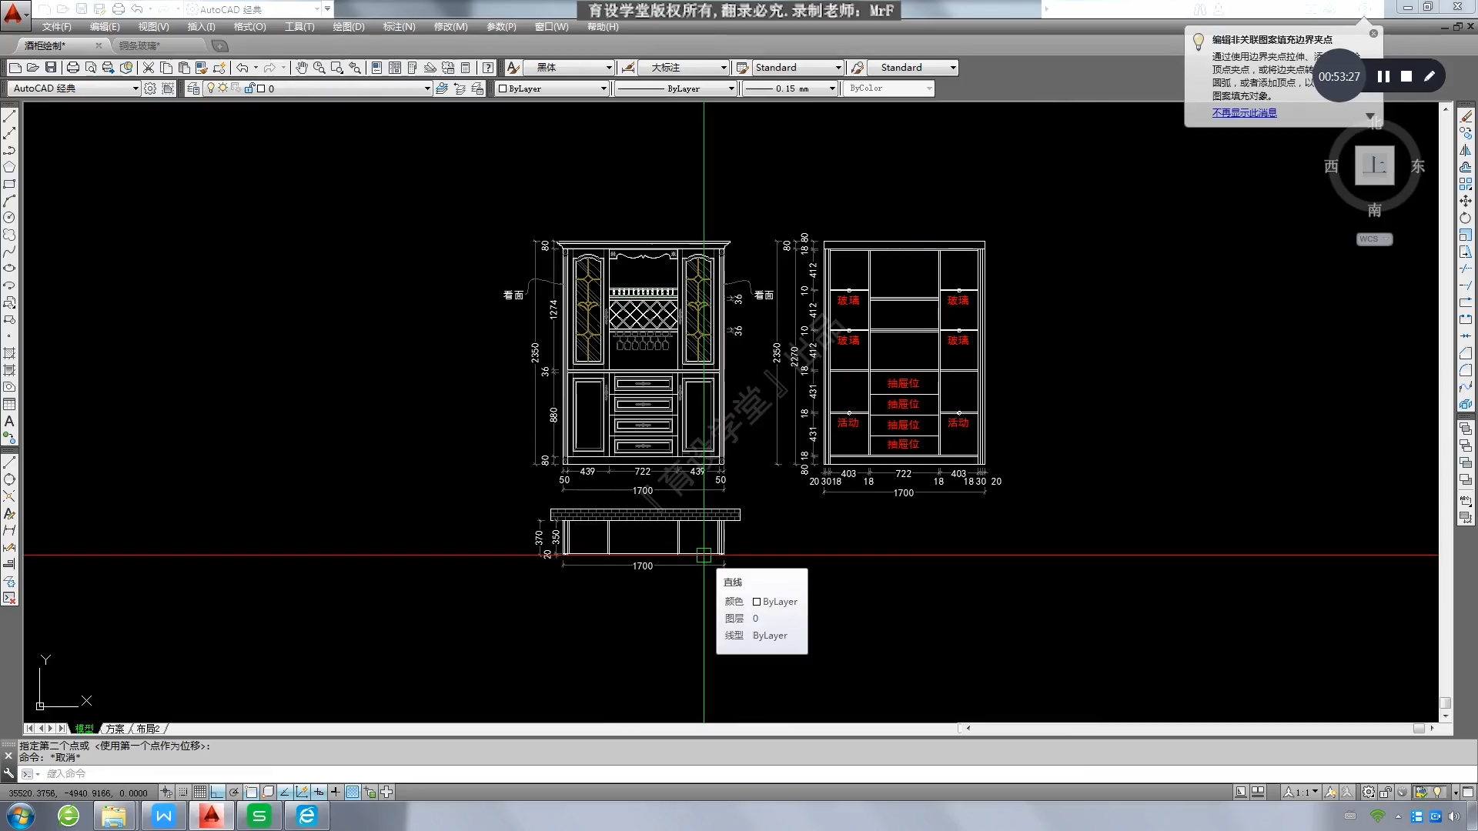Open the WCS coordinate system dropdown

point(1374,239)
